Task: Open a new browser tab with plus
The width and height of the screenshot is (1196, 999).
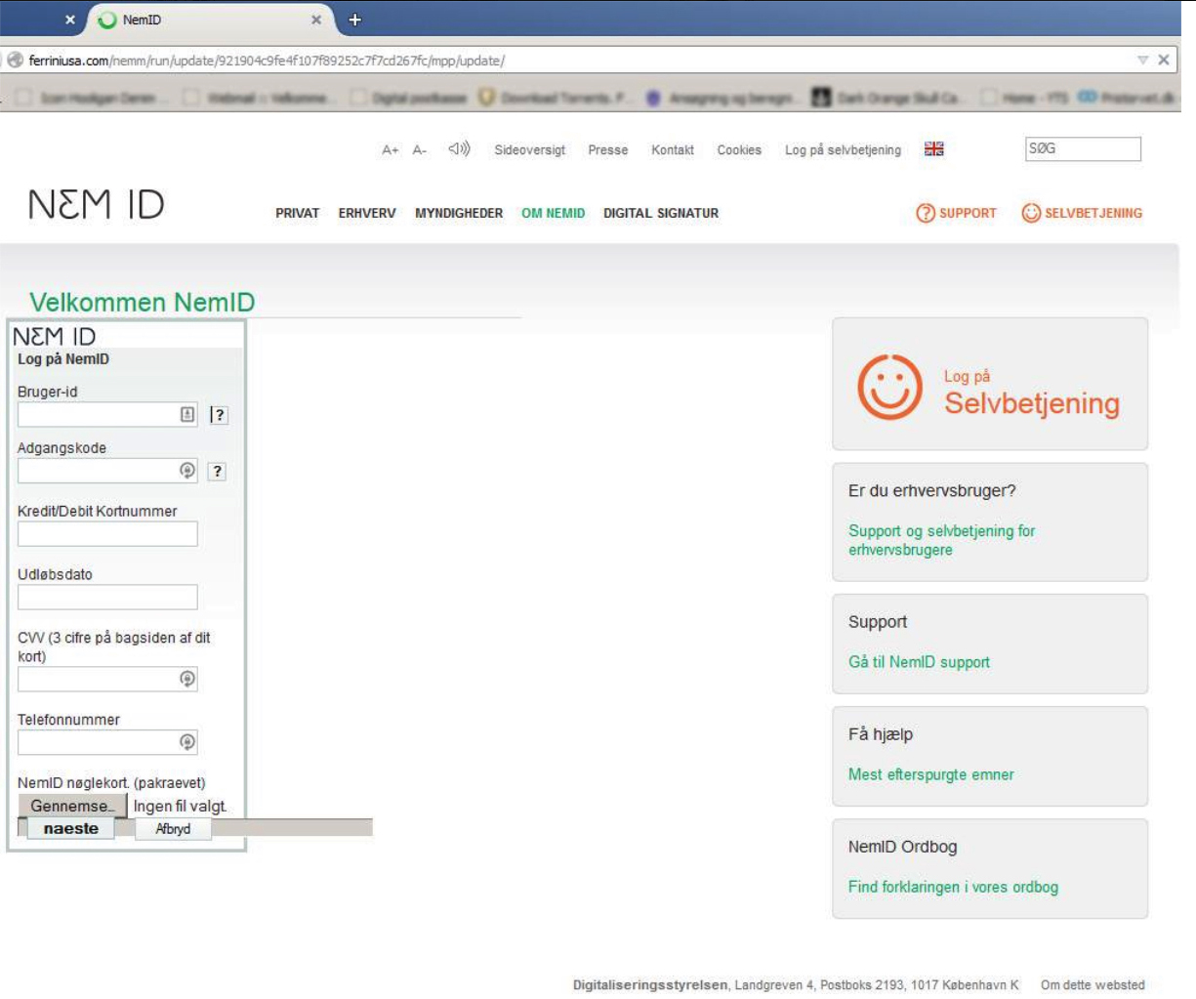Action: pos(354,20)
